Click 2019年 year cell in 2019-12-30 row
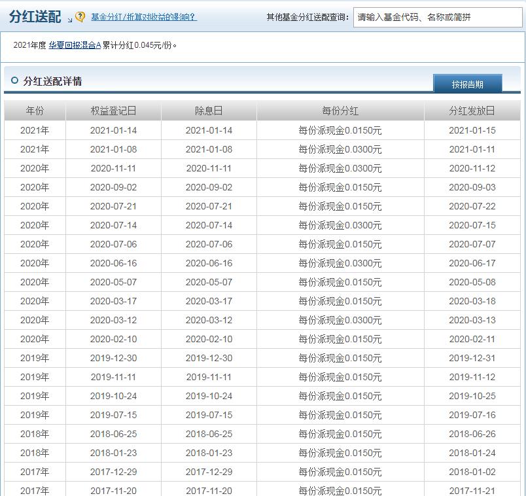The image size is (526, 496). point(35,358)
